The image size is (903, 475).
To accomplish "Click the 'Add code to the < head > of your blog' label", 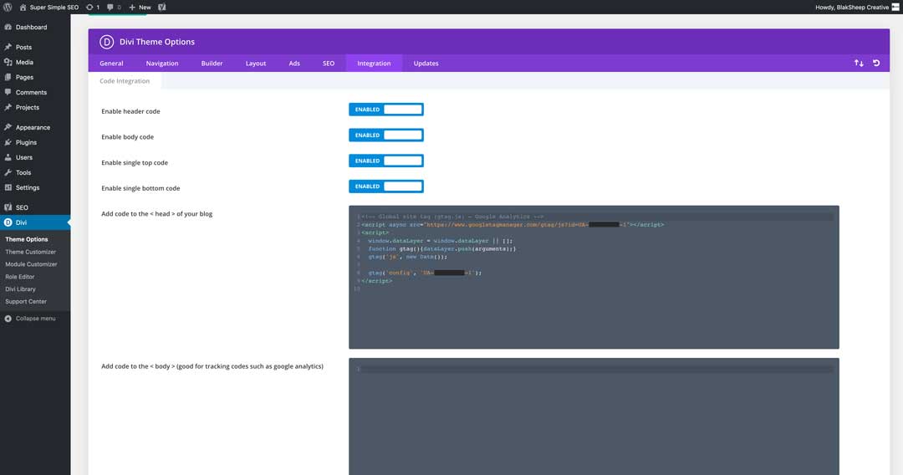I will 156,213.
